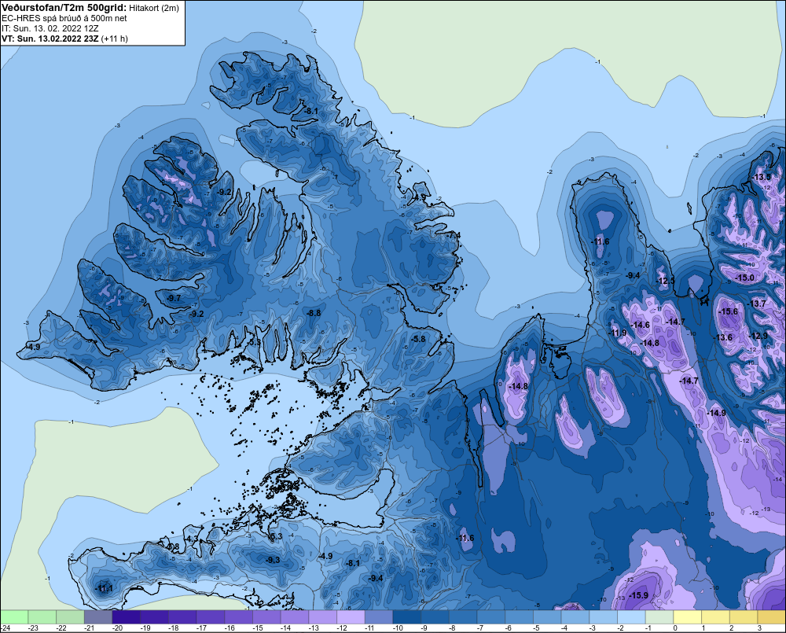Image resolution: width=786 pixels, height=633 pixels.
Task: Click the -14.6 temperature value
Action: tap(640, 325)
